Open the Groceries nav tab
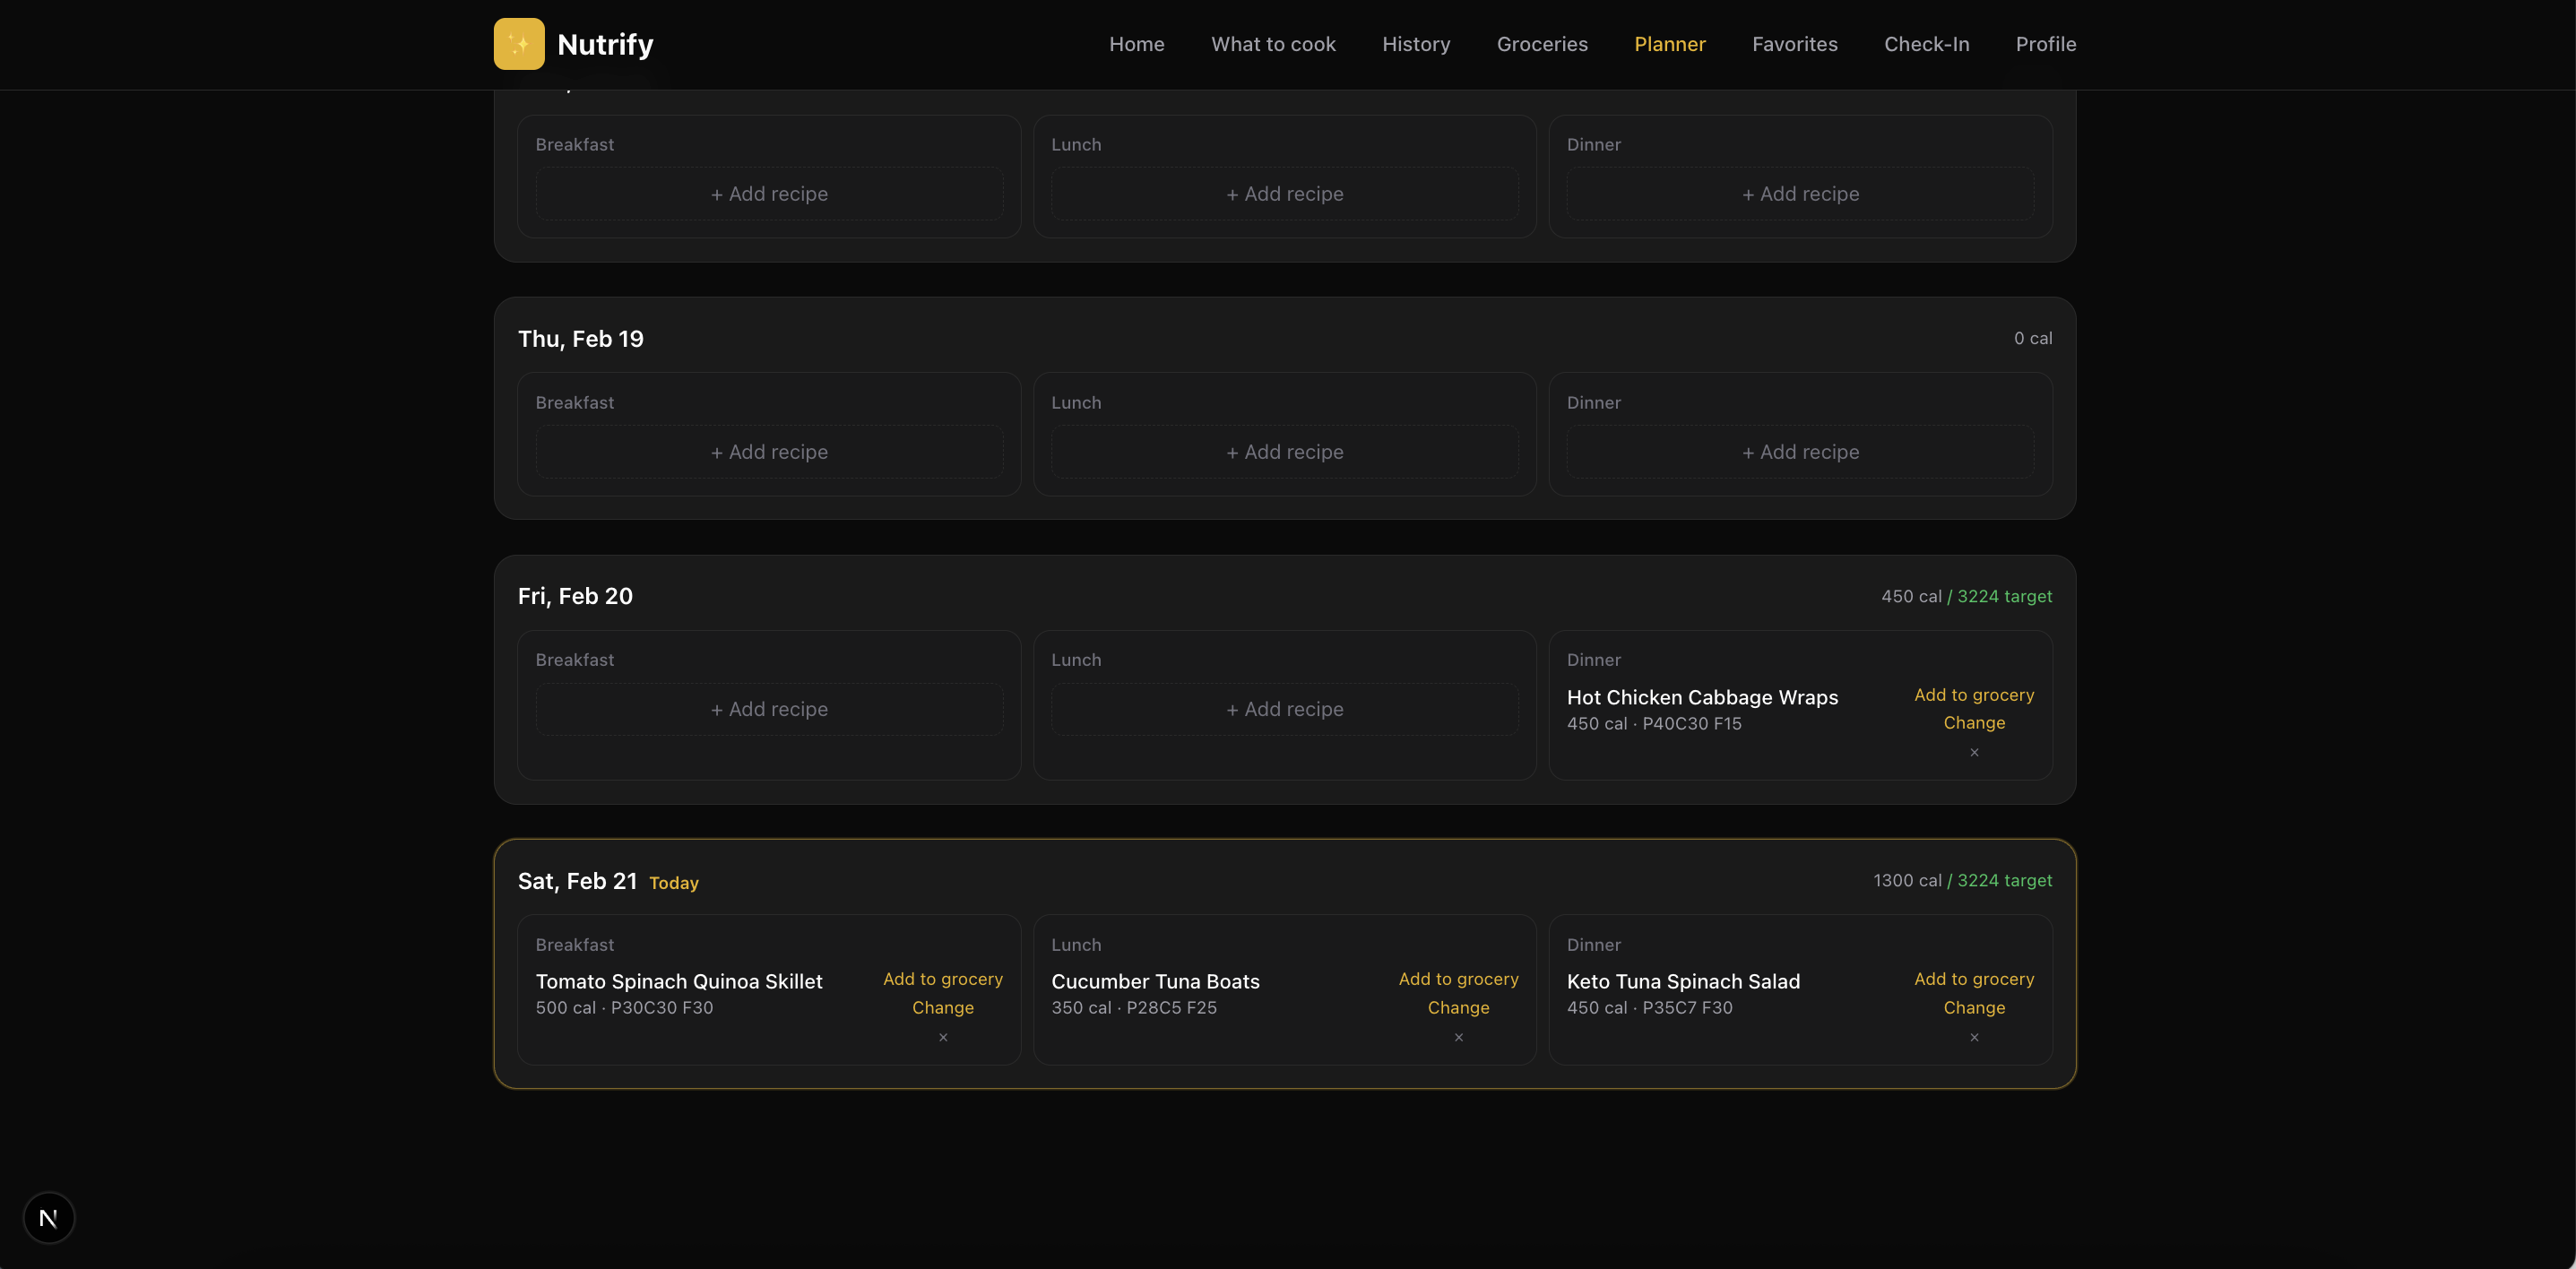 (1541, 44)
